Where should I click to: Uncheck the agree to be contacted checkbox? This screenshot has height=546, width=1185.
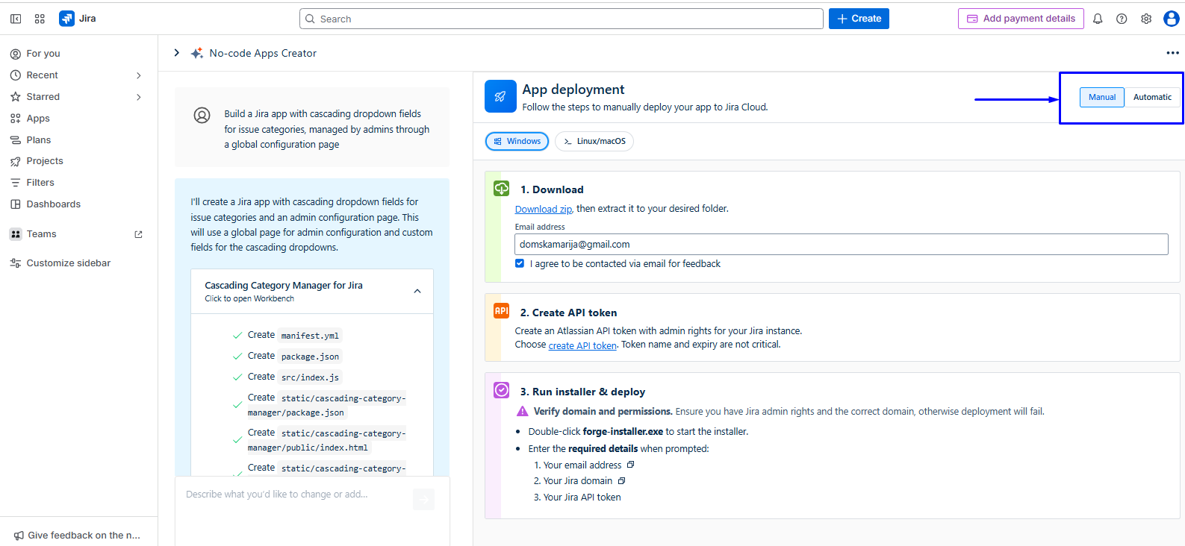(520, 263)
